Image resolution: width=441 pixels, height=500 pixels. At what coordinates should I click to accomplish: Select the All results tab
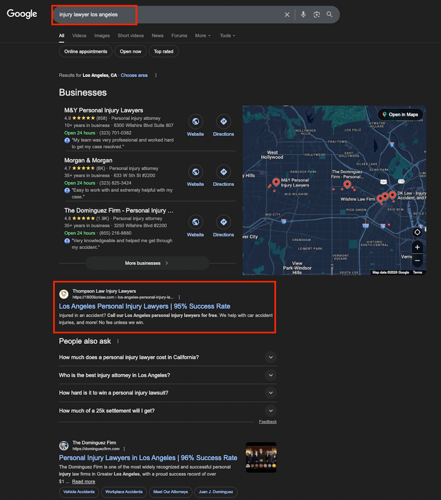(62, 36)
